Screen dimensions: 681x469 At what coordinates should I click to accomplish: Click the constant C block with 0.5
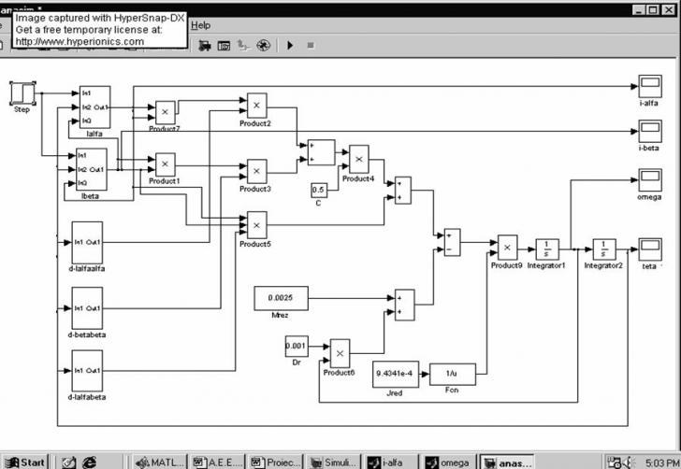click(319, 190)
